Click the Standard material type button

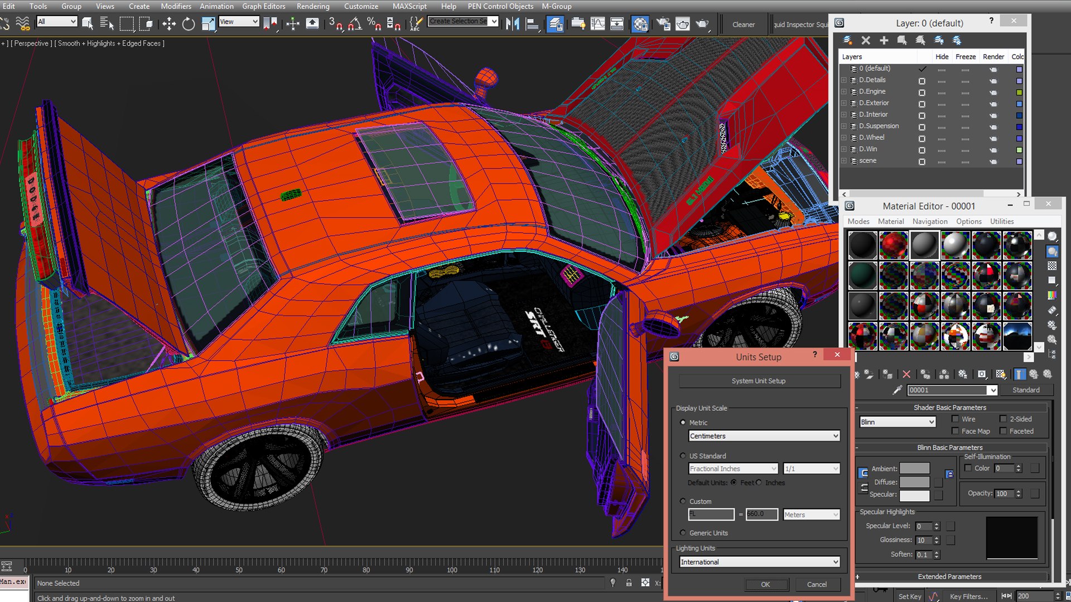click(1026, 390)
